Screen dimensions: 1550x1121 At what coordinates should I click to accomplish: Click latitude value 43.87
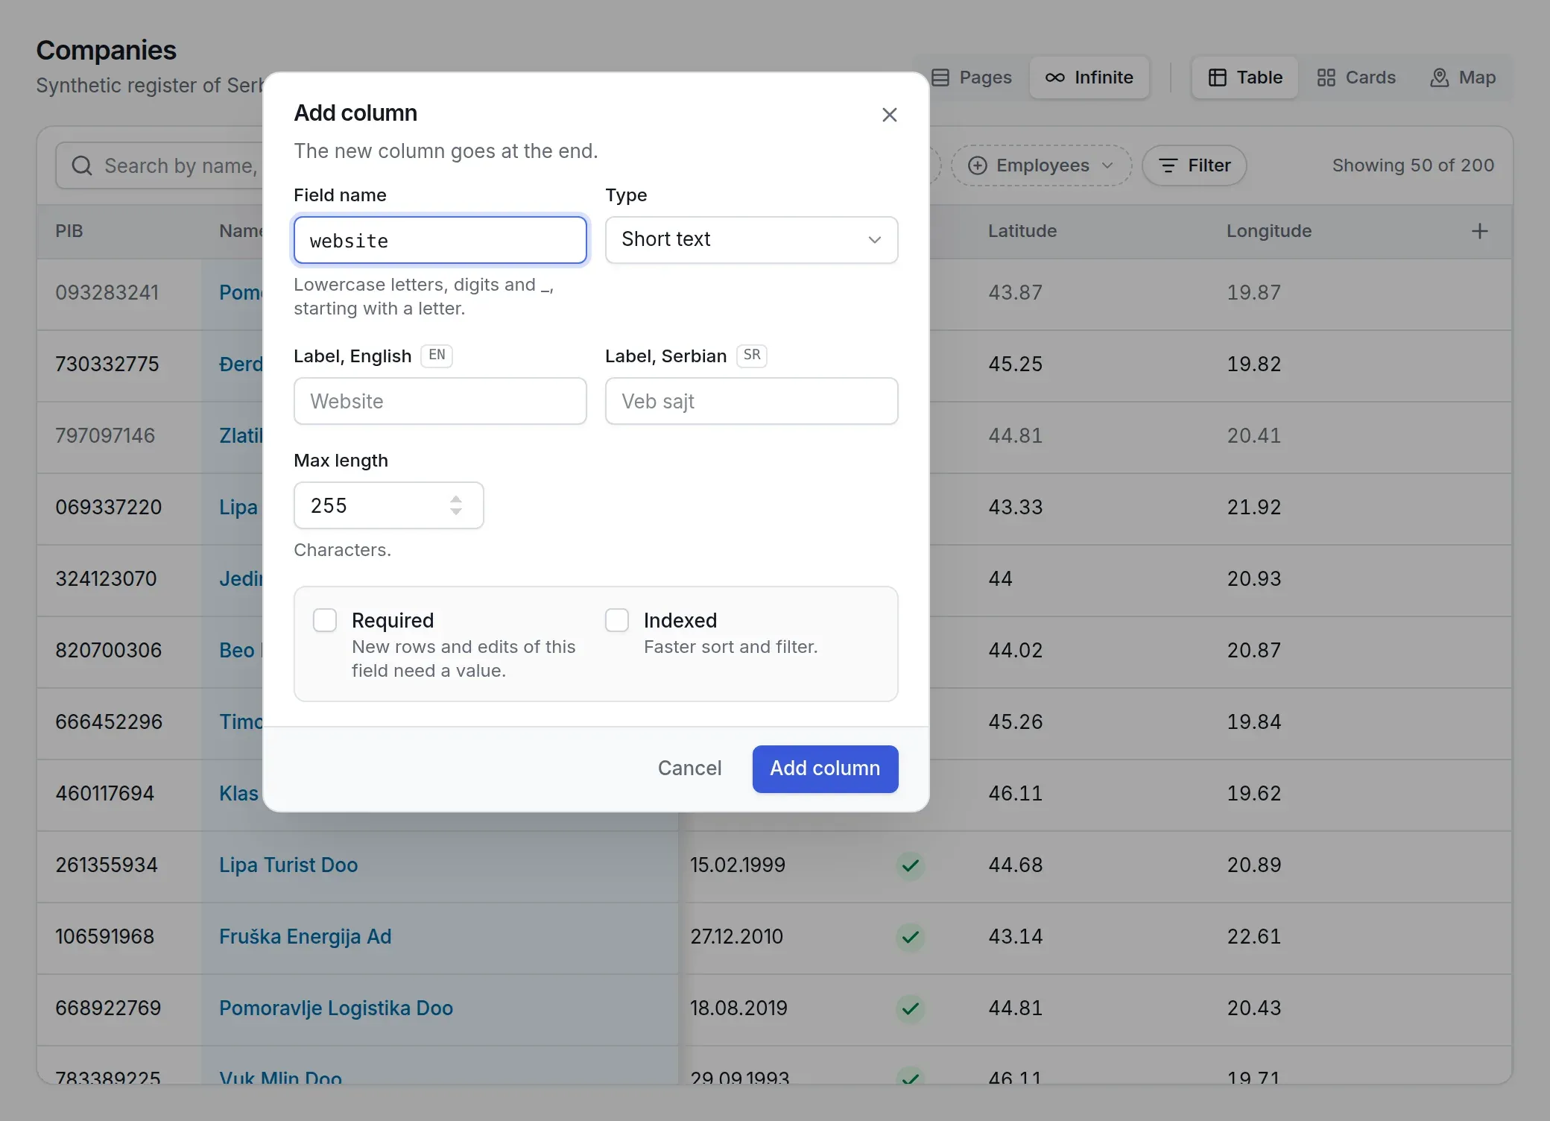tap(1015, 293)
